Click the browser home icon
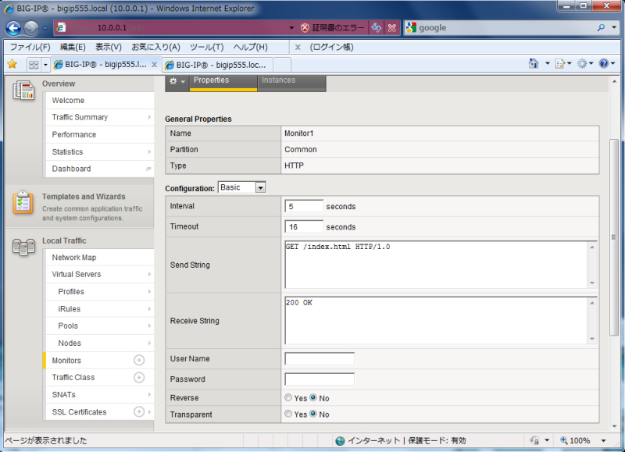This screenshot has width=625, height=452. coord(534,64)
